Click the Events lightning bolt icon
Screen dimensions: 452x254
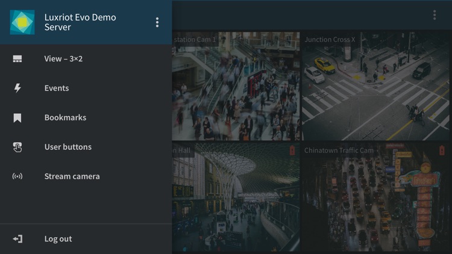point(17,88)
